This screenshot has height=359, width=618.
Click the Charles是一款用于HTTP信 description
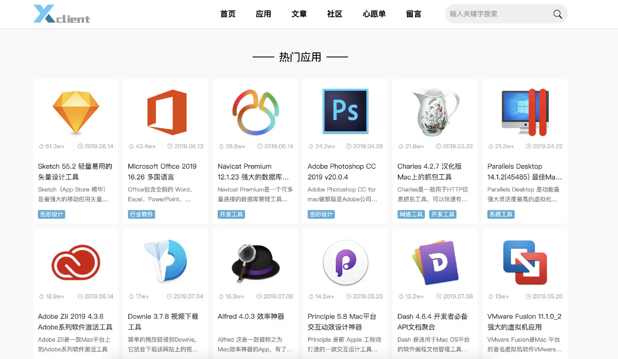433,194
